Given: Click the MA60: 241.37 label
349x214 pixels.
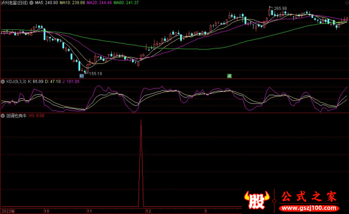Looking at the screenshot, I should pos(126,3).
